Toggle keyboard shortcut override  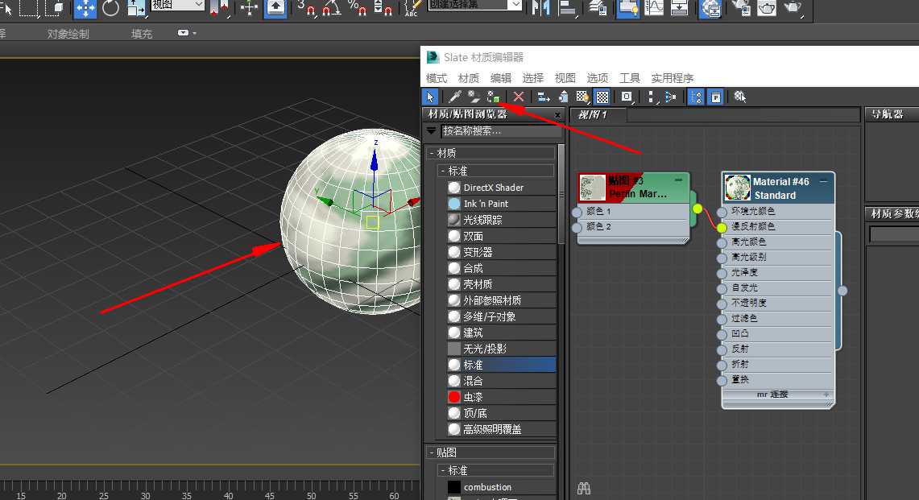[275, 8]
